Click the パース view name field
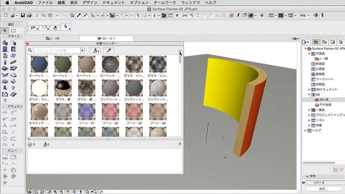This screenshot has height=194, width=345. (329, 183)
